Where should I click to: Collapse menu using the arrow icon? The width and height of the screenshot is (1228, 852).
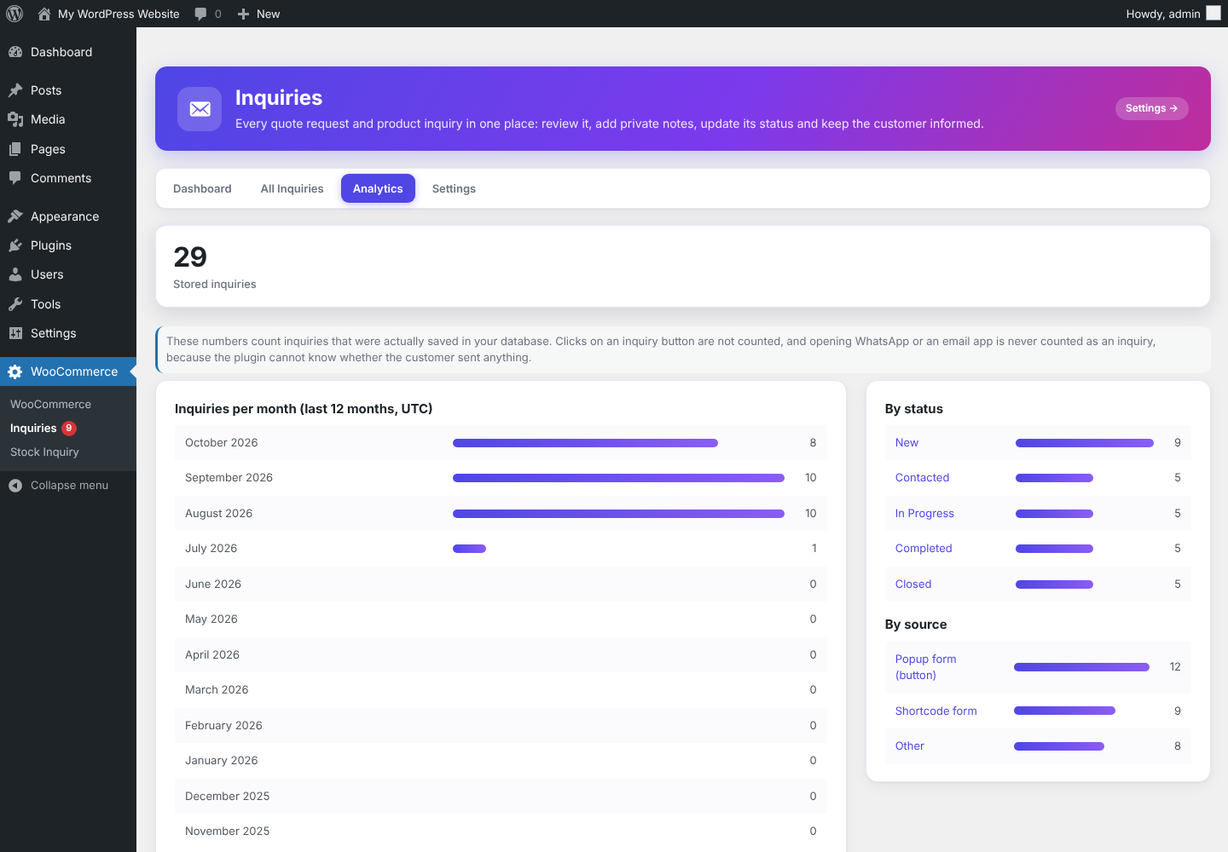15,486
